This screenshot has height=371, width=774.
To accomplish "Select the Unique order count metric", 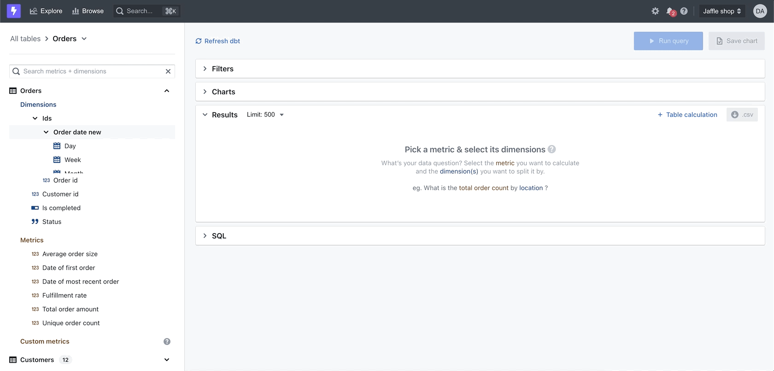I will tap(71, 323).
